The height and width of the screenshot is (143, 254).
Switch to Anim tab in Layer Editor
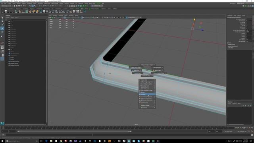click(235, 102)
